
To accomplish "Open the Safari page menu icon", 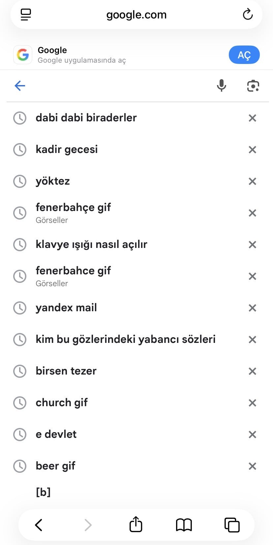I will click(26, 15).
